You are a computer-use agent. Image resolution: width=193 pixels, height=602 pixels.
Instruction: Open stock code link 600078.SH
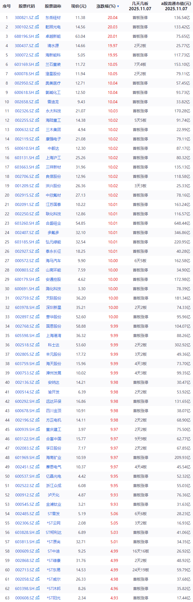click(24, 74)
